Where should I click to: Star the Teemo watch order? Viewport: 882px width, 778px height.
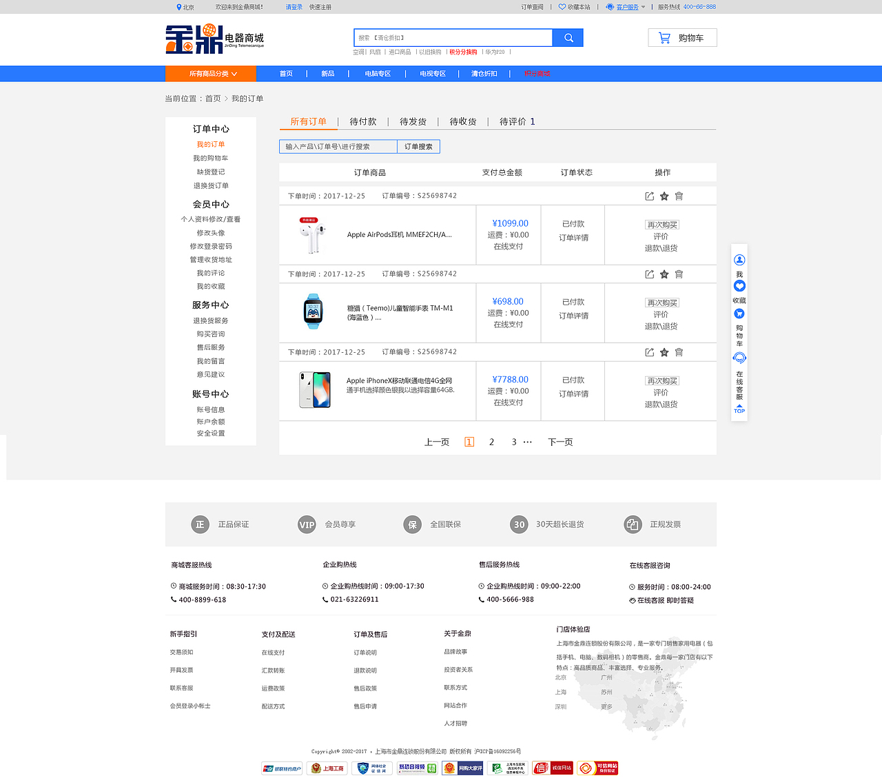coord(664,274)
